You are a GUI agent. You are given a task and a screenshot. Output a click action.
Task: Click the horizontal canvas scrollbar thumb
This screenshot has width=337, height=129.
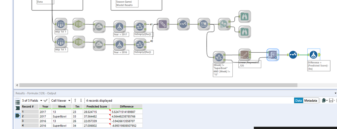tap(158, 85)
